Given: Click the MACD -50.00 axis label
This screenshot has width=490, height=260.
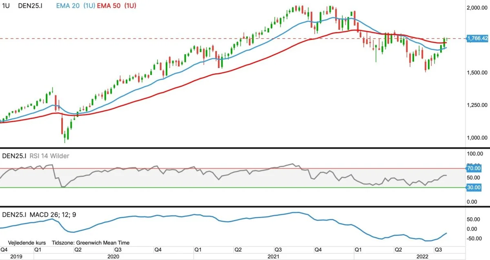Looking at the screenshot, I should (x=474, y=238).
